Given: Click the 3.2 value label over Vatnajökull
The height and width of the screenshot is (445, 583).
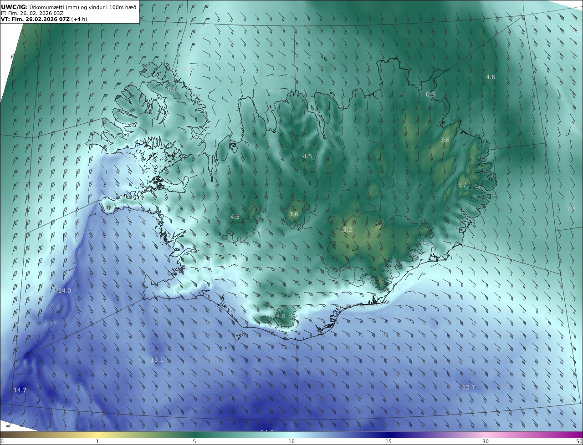Looking at the screenshot, I should click(x=348, y=230).
